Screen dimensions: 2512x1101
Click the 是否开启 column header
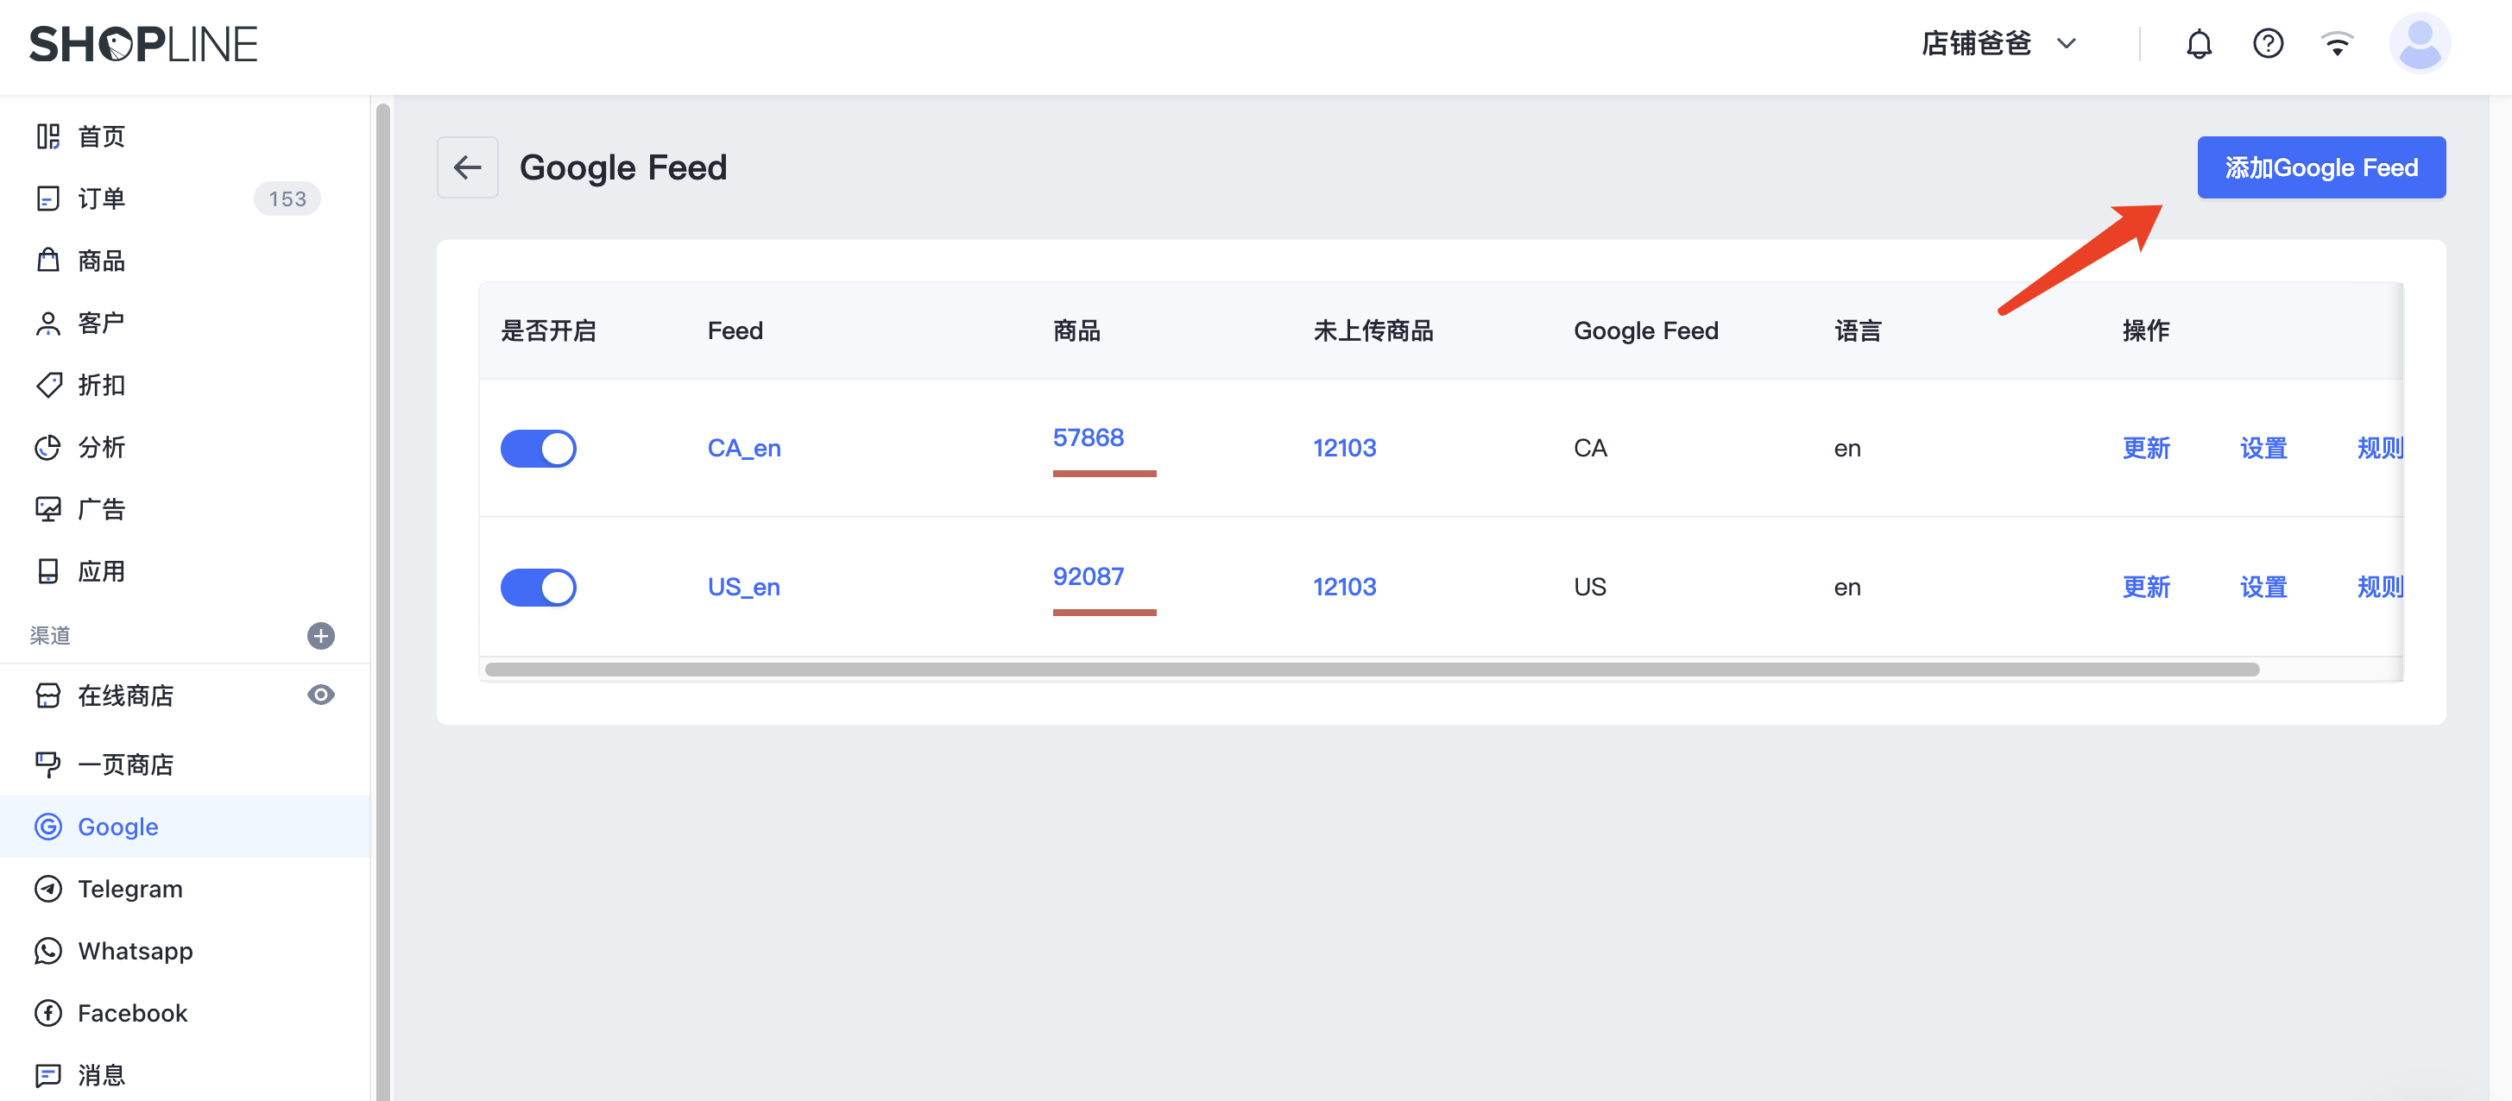tap(548, 331)
